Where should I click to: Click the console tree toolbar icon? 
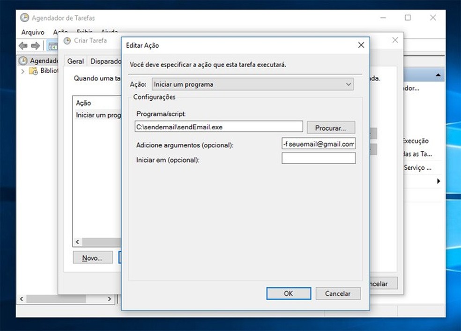[53, 46]
